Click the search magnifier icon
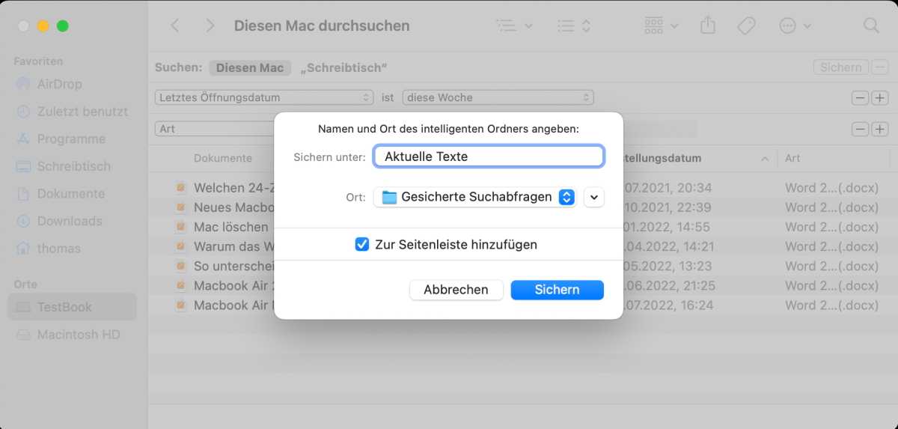The height and width of the screenshot is (429, 898). coord(871,25)
